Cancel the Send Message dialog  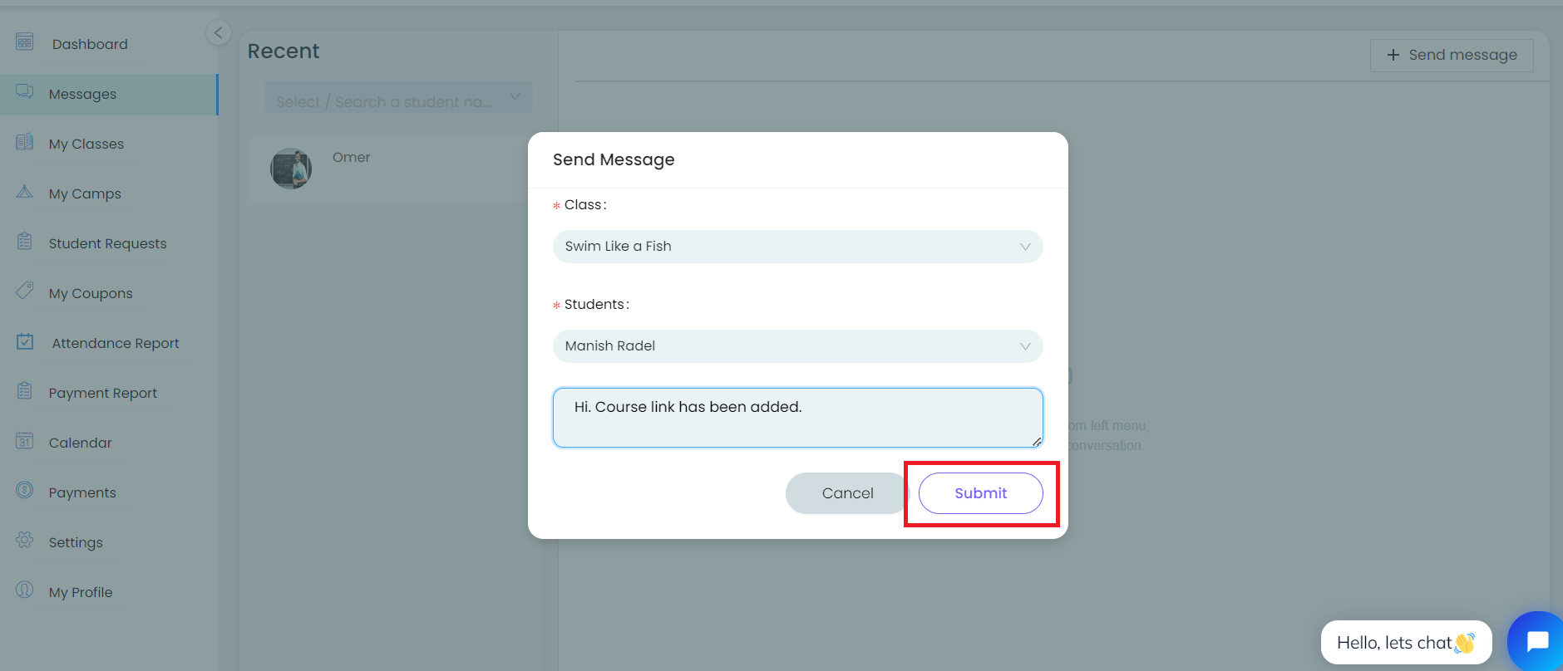click(846, 493)
